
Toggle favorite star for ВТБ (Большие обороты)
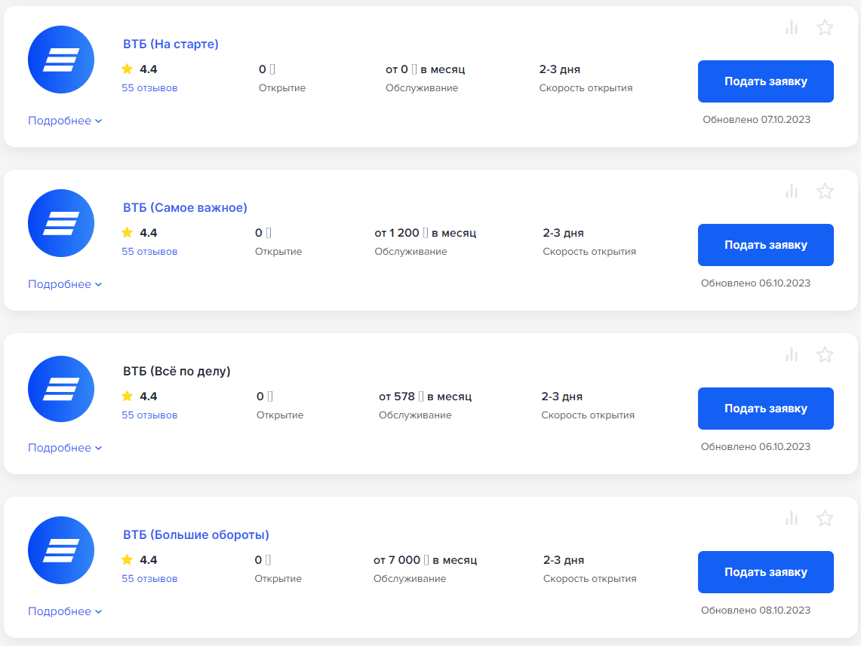point(825,518)
